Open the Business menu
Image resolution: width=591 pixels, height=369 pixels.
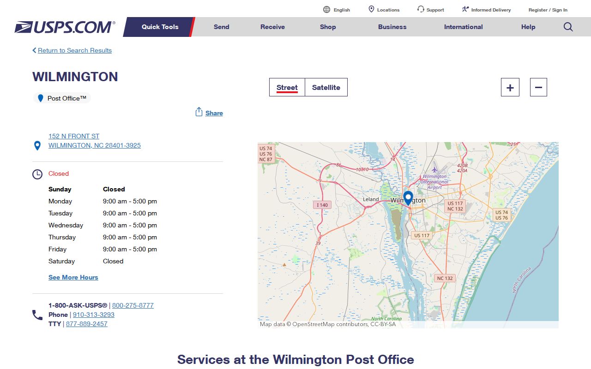pos(392,27)
